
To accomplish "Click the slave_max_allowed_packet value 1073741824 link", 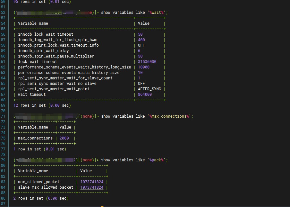I will coord(92,187).
